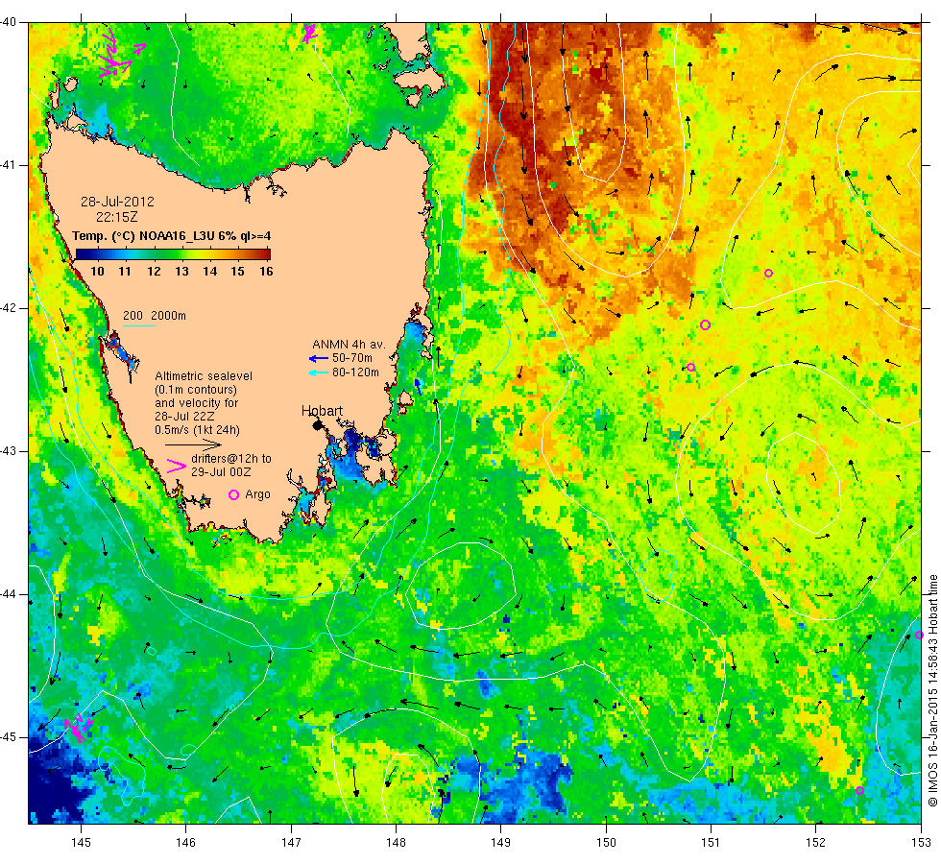This screenshot has width=941, height=864.
Task: Click the temperature color scale bar
Action: (x=173, y=253)
